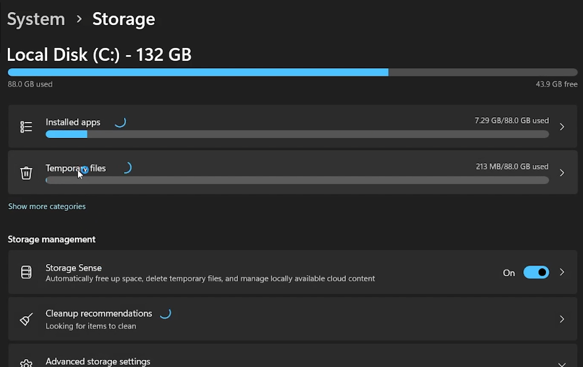The height and width of the screenshot is (367, 583).
Task: Click the Storage Sense drive icon
Action: 26,273
